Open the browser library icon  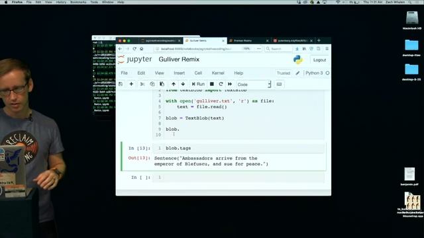304,49
